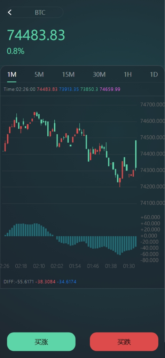Viewport: 165px width, 358px height.
Task: Click the latest tall green candlestick
Action: 136,155
